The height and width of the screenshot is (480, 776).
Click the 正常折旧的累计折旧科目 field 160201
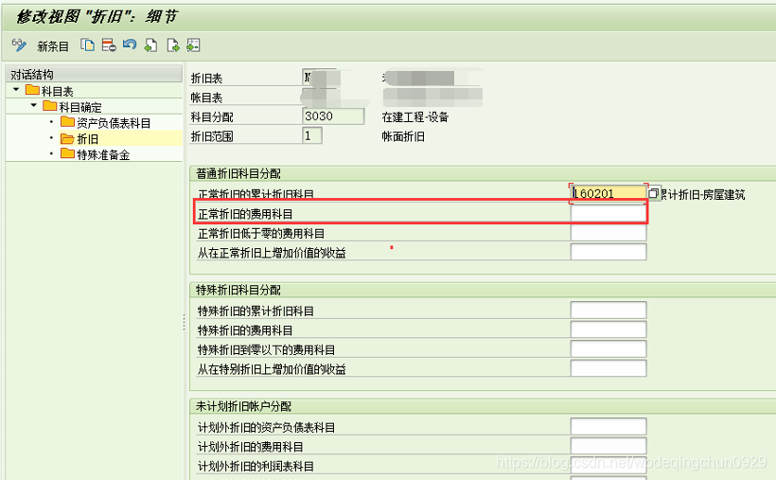coord(608,193)
